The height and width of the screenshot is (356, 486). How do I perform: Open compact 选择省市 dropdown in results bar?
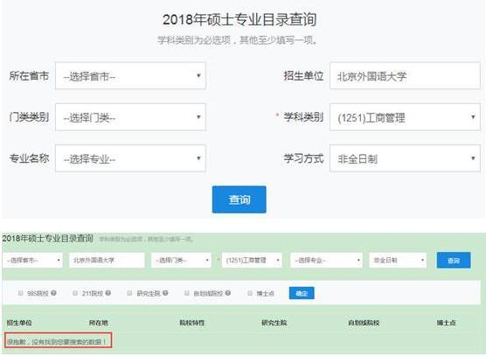coord(33,260)
